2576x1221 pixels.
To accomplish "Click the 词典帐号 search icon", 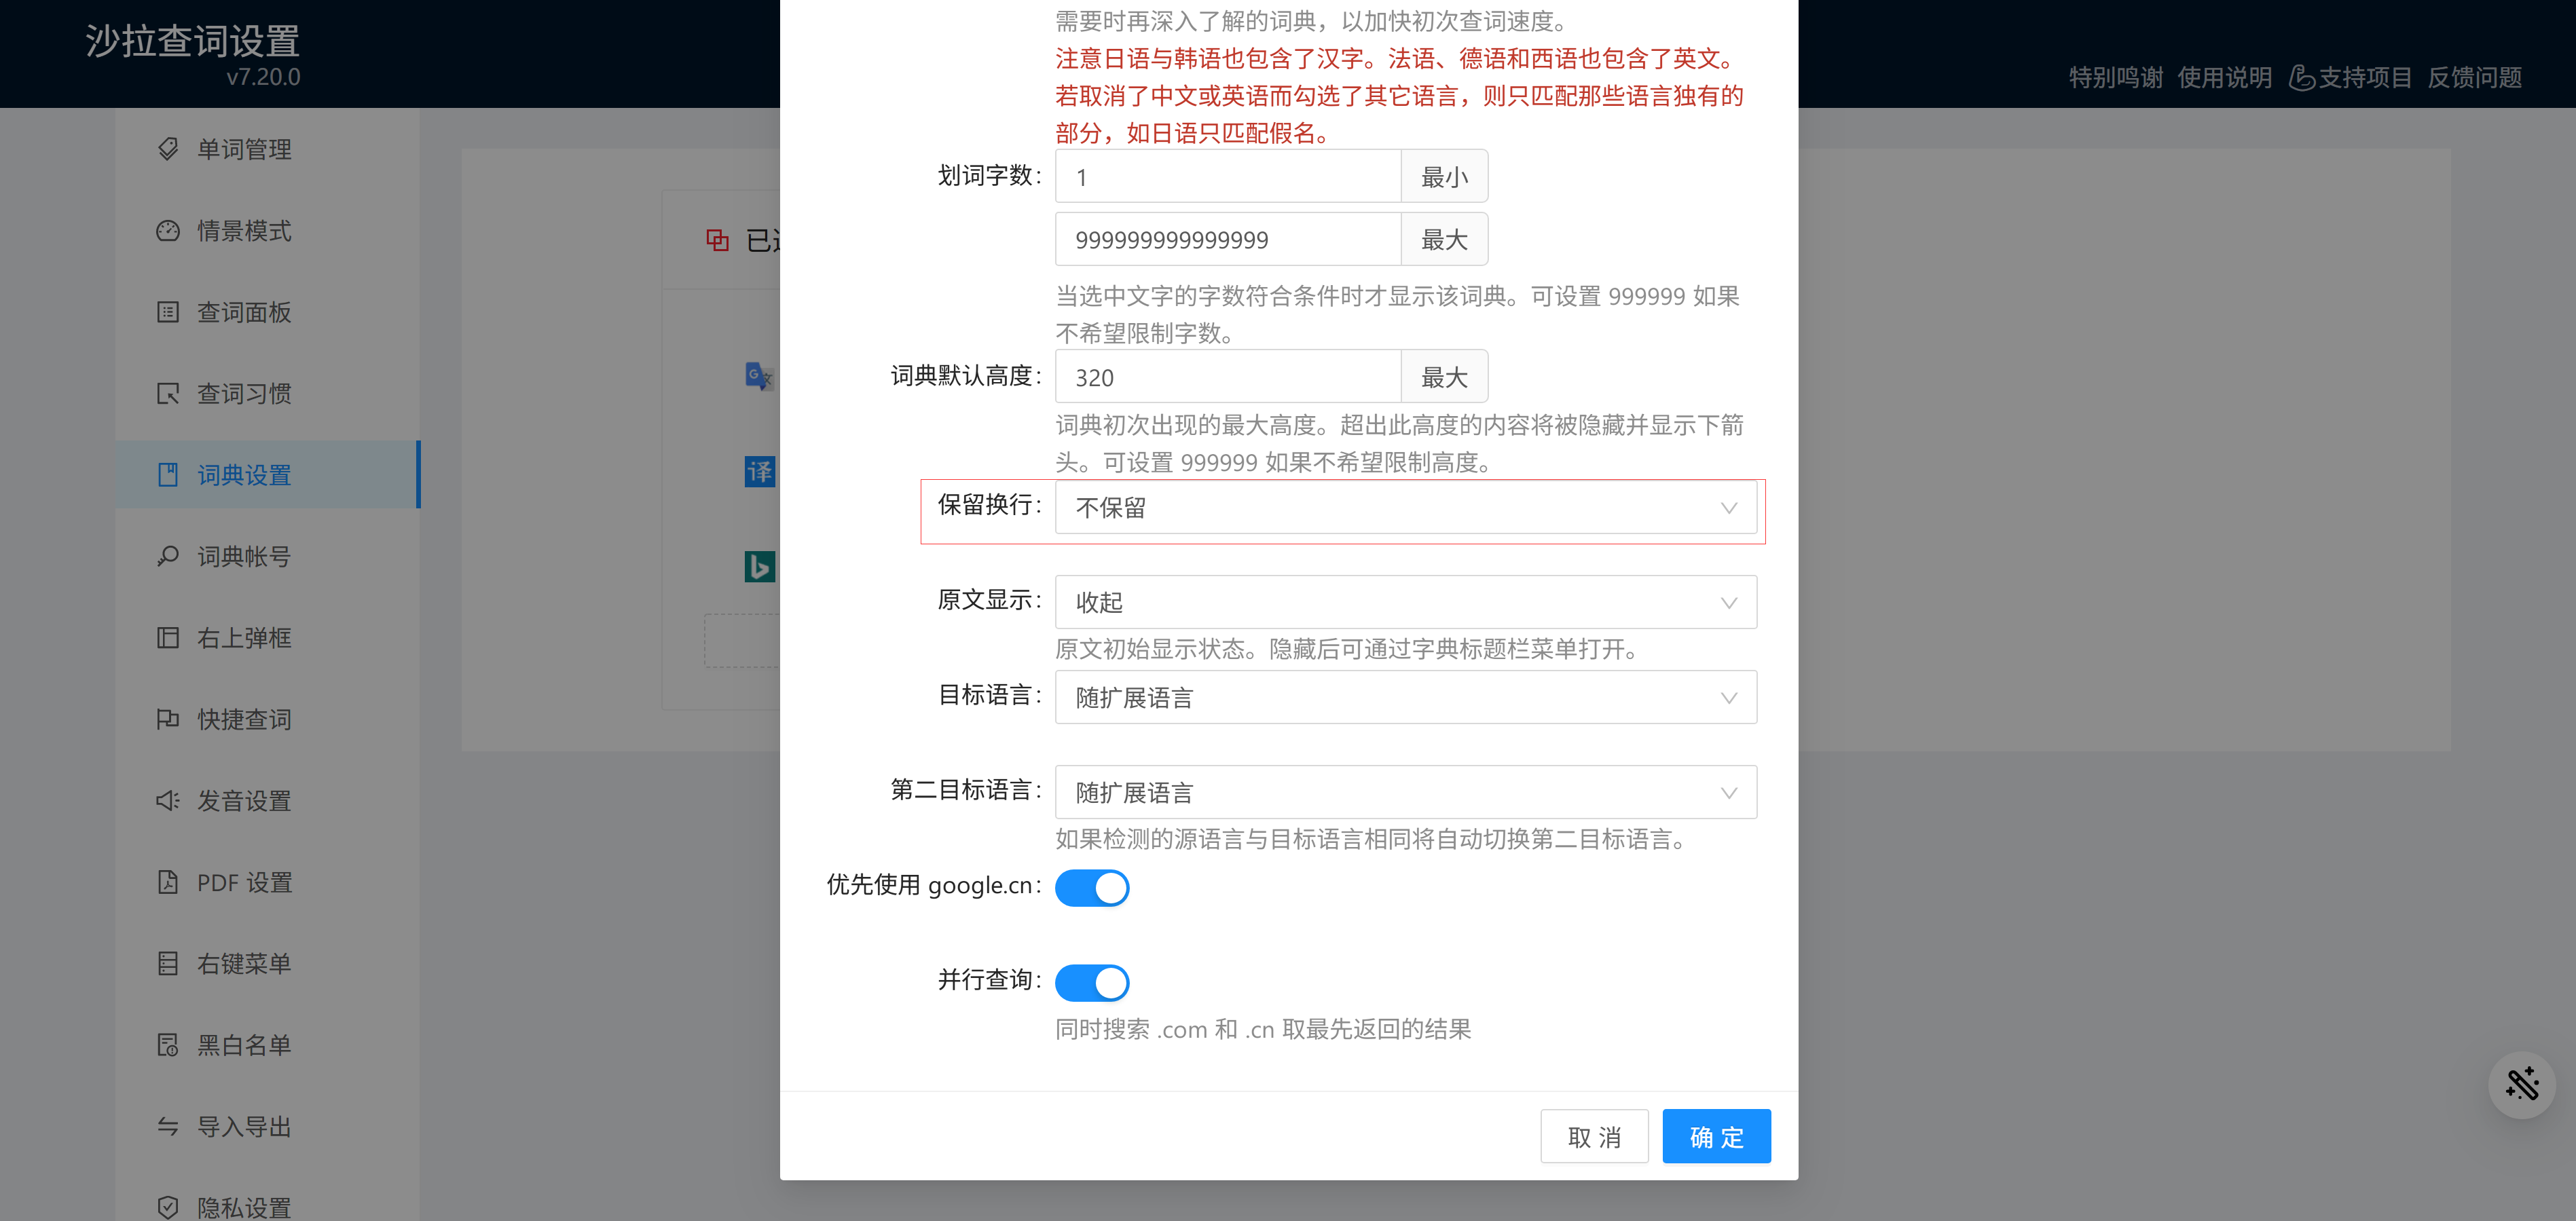I will coord(168,556).
